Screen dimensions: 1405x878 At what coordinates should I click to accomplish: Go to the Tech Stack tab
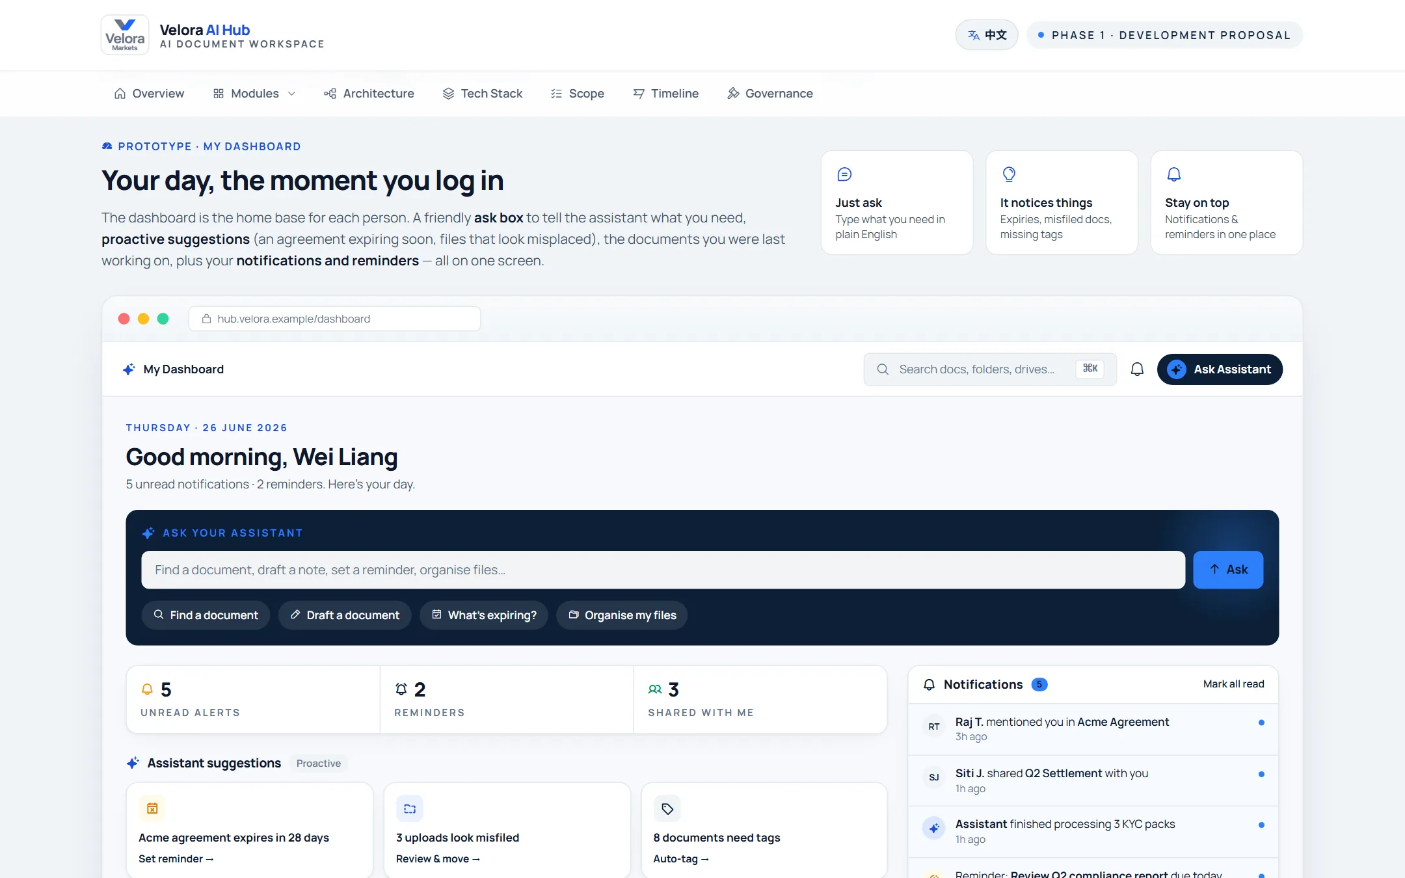[482, 94]
